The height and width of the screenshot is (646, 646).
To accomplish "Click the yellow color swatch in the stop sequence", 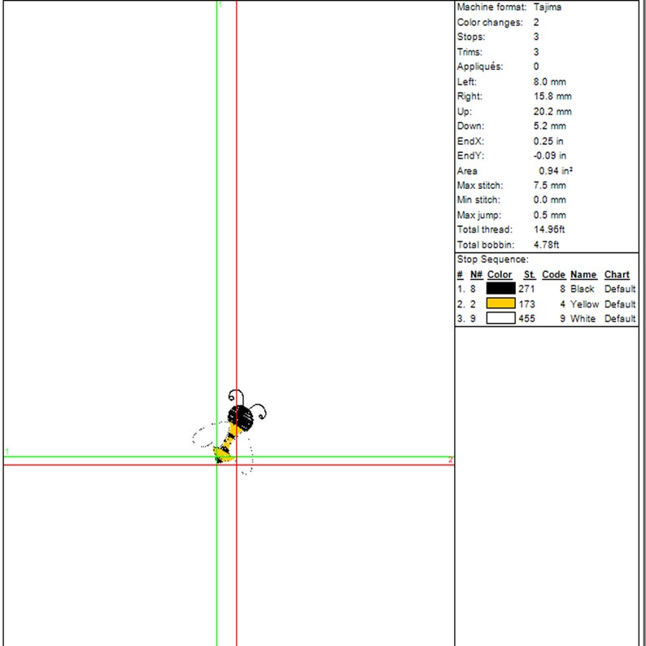I will [500, 303].
